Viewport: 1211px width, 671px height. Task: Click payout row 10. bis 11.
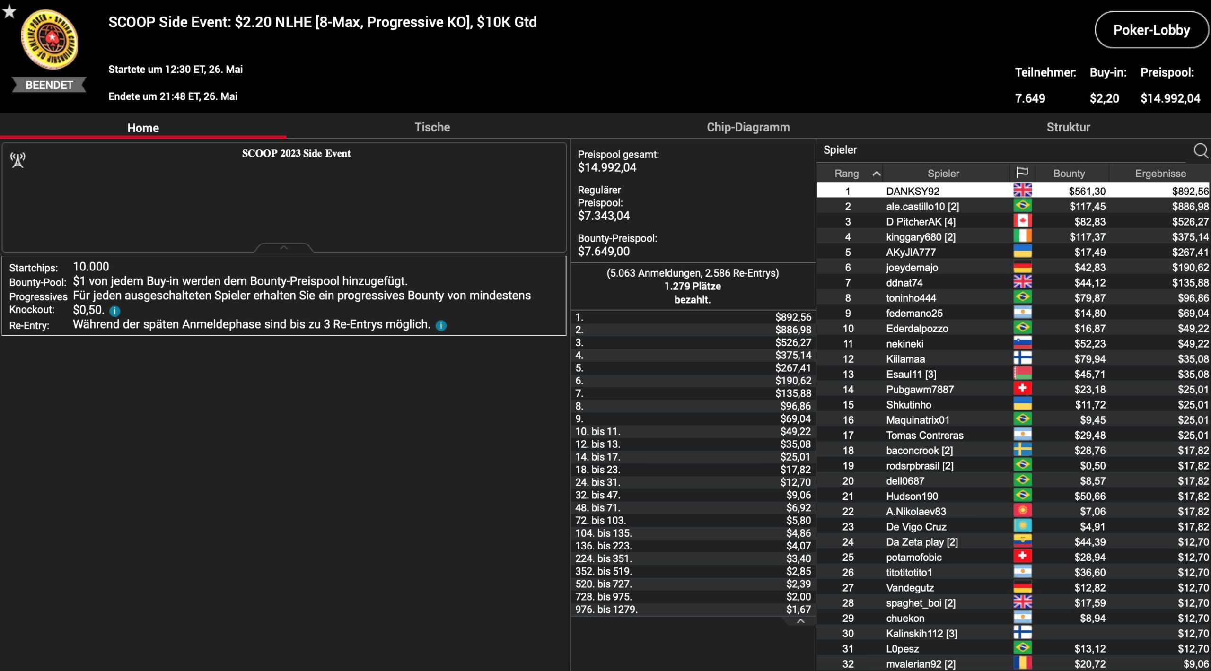pos(693,431)
